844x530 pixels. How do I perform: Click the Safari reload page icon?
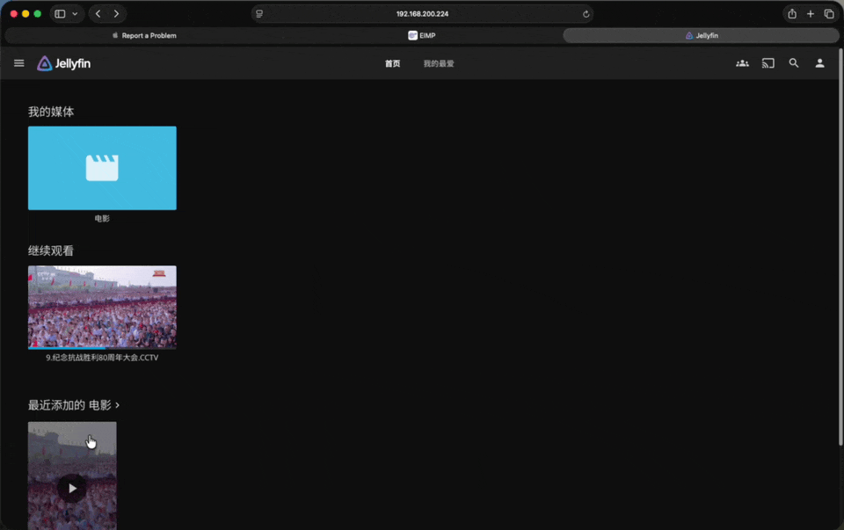click(x=586, y=14)
